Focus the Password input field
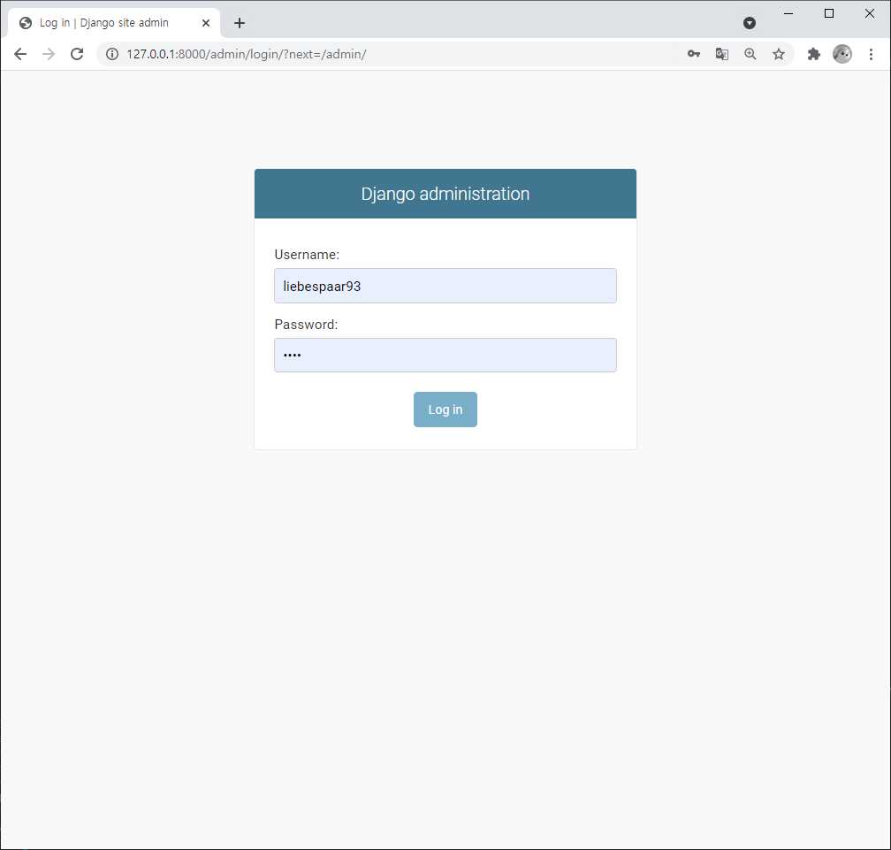The height and width of the screenshot is (850, 891). coord(445,356)
